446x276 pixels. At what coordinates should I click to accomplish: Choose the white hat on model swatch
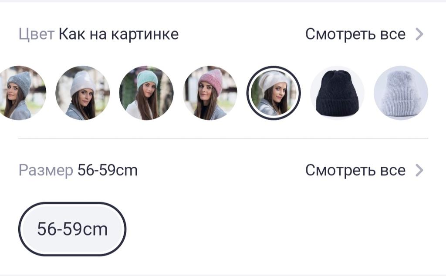click(82, 93)
